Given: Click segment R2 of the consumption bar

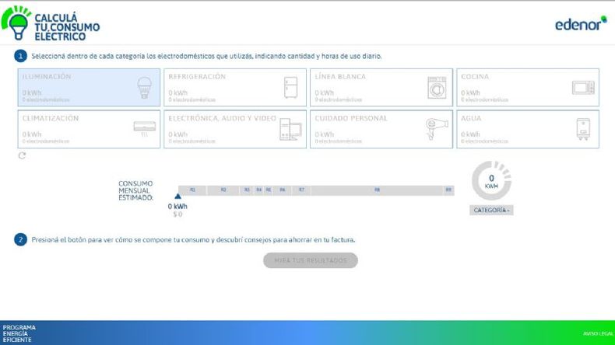Looking at the screenshot, I should tap(223, 190).
